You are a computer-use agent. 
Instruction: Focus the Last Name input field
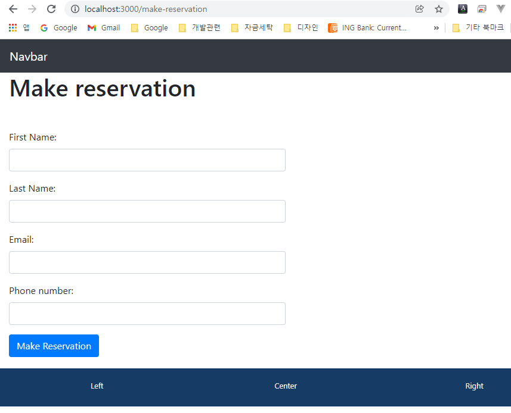point(147,211)
